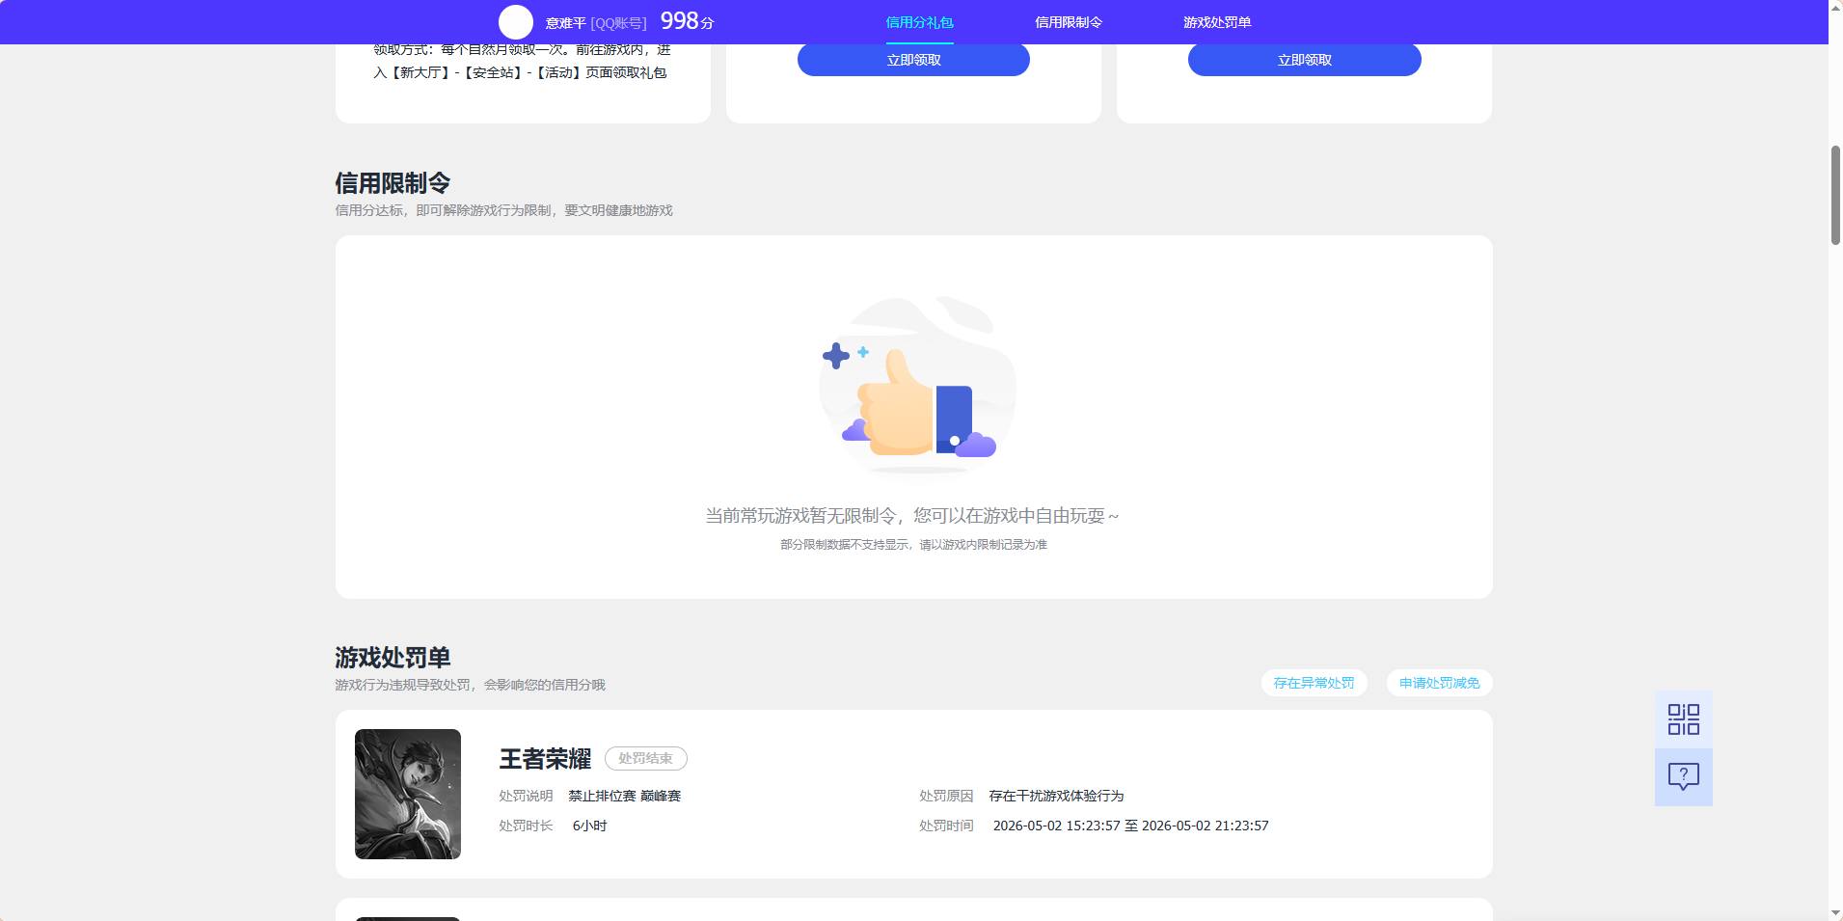Click scrollbar down arrow at bottom right
Image resolution: width=1843 pixels, height=921 pixels.
[1835, 913]
